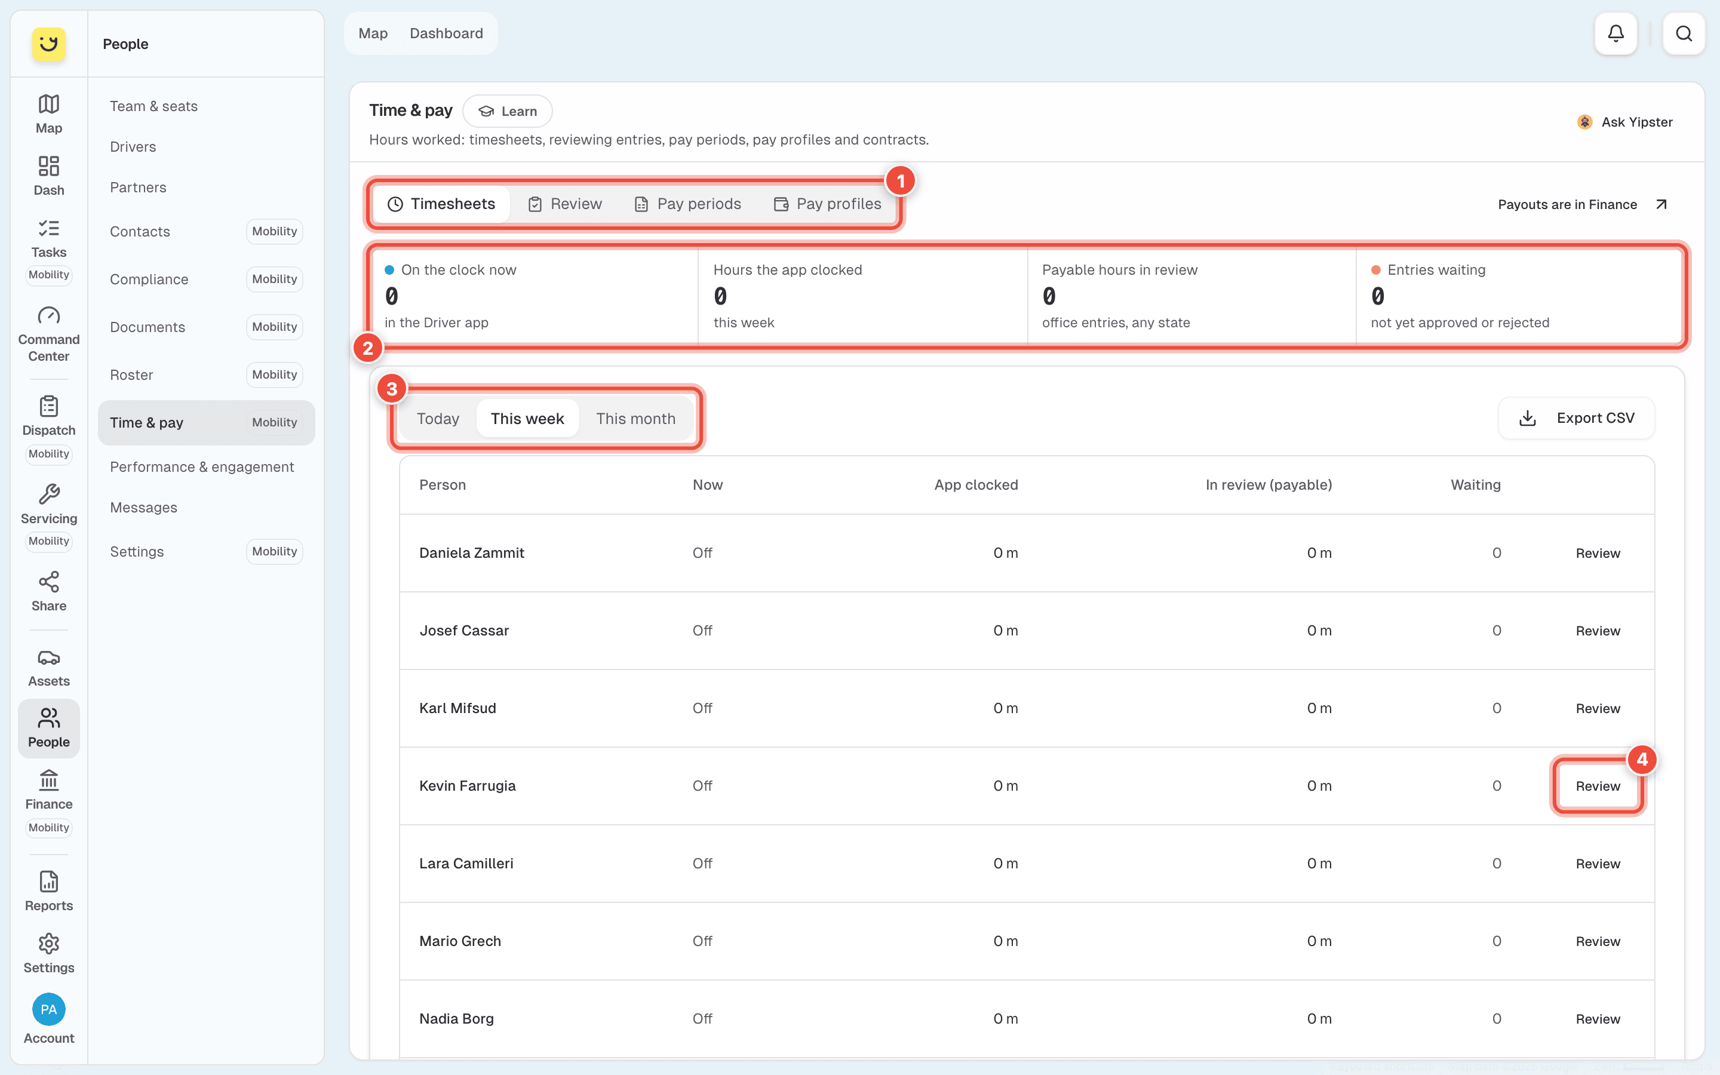Click the yellow smiley app logo
The image size is (1720, 1075).
(x=48, y=44)
